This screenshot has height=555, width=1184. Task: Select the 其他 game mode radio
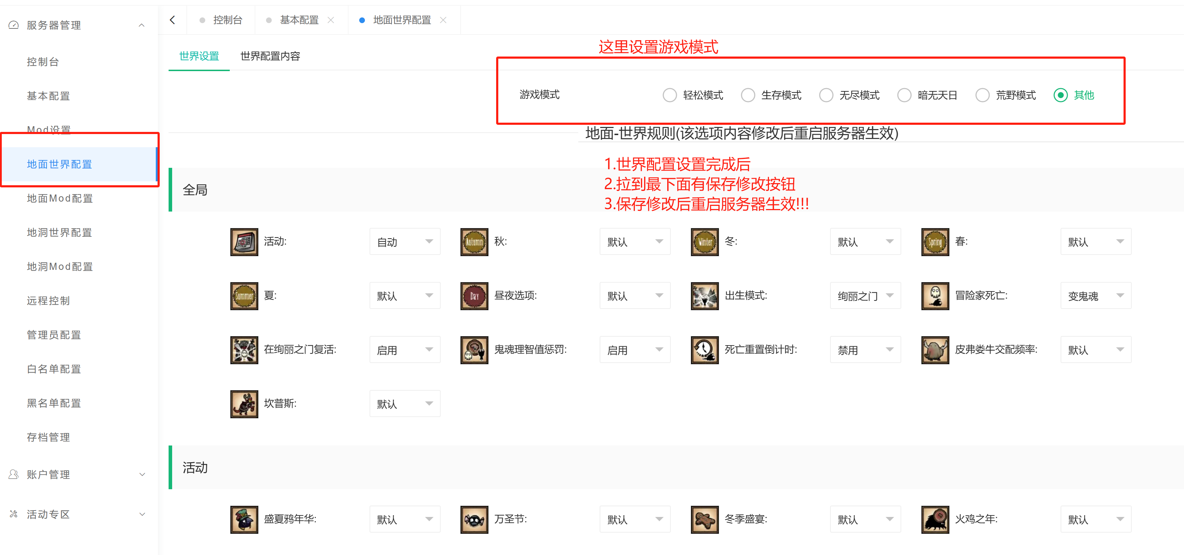[x=1060, y=95]
